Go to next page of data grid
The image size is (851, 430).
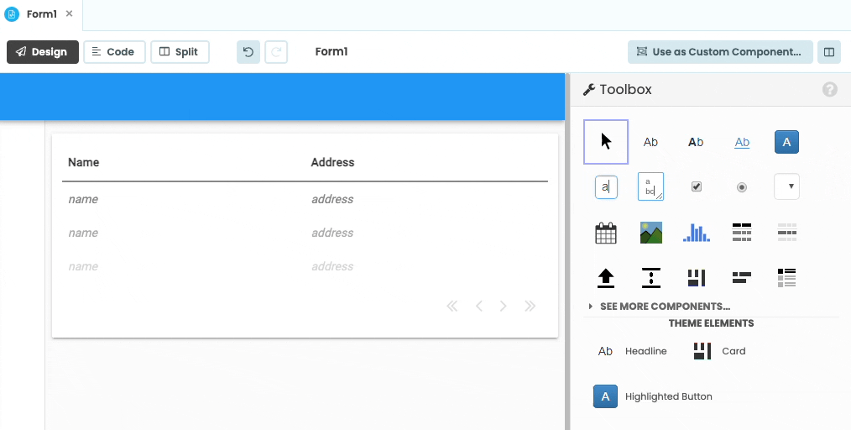click(x=503, y=307)
